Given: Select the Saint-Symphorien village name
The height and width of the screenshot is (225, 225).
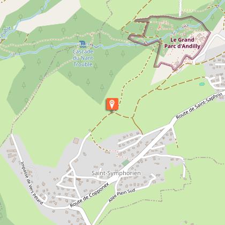Looking at the screenshot, I should (x=116, y=173).
